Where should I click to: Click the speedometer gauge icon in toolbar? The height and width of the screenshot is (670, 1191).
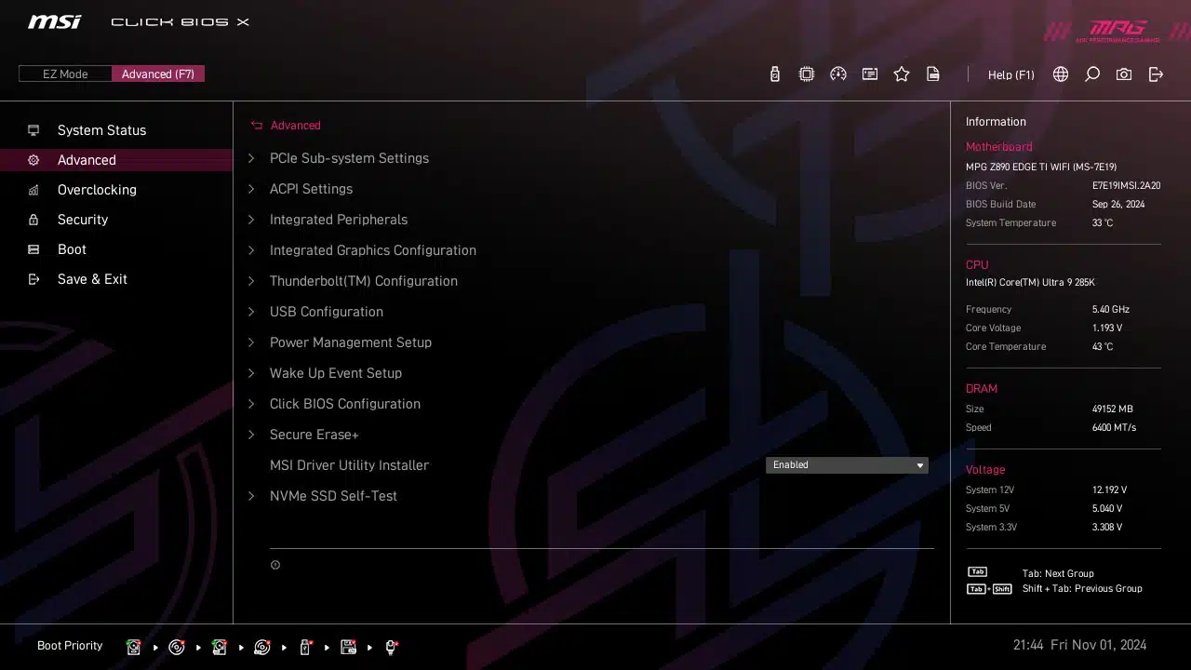tap(838, 74)
